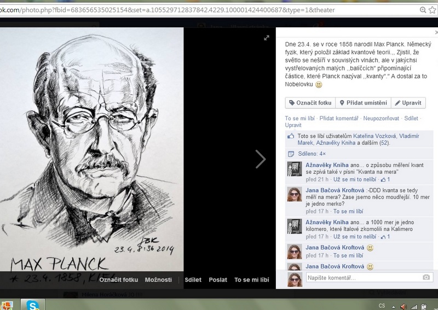
Task: Click the Upravit text link below actions
Action: tap(293, 125)
